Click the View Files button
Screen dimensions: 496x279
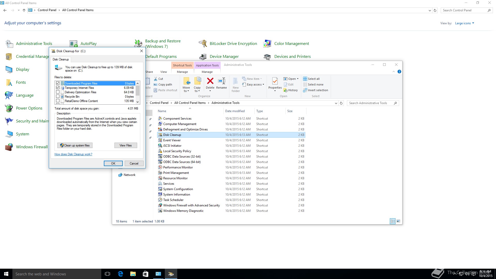126,145
